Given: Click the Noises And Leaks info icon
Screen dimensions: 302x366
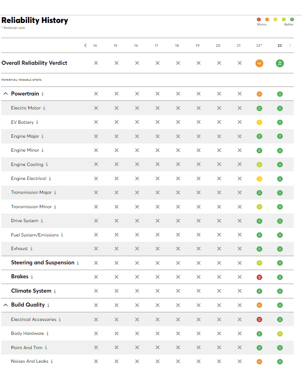Looking at the screenshot, I should (52, 361).
